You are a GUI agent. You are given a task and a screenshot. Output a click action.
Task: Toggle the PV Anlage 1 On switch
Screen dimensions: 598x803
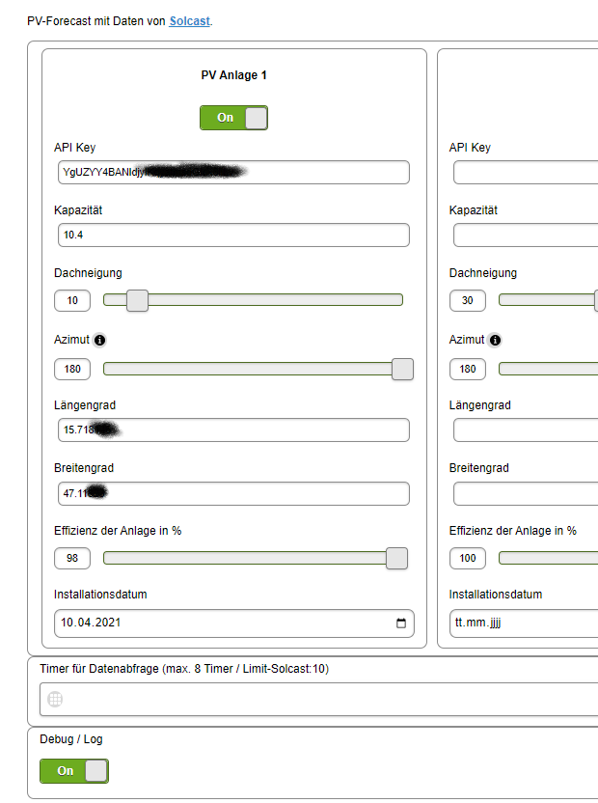[x=234, y=118]
